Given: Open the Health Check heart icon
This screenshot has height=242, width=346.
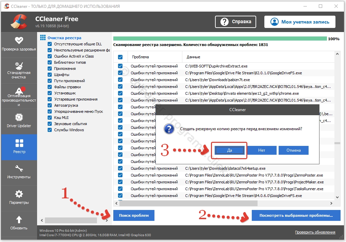Looking at the screenshot, I should (x=19, y=40).
